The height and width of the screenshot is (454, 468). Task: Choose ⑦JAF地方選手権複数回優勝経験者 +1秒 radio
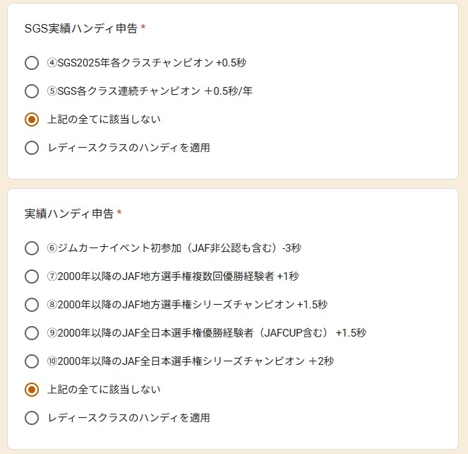pos(31,277)
